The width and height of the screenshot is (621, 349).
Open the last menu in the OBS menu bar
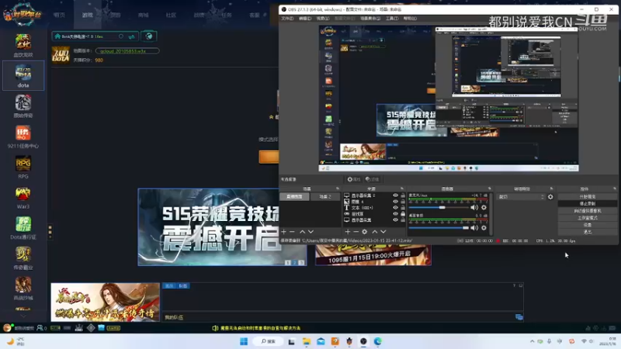click(410, 18)
